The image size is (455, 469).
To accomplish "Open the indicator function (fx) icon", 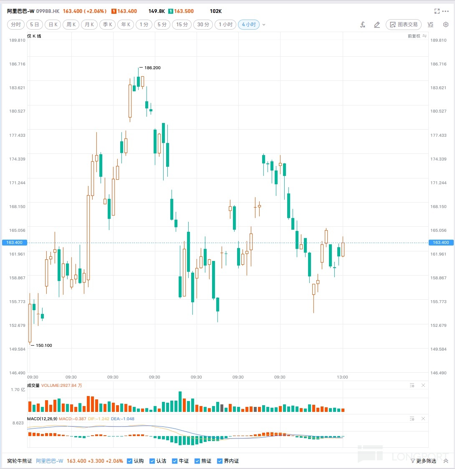I will pos(362,25).
